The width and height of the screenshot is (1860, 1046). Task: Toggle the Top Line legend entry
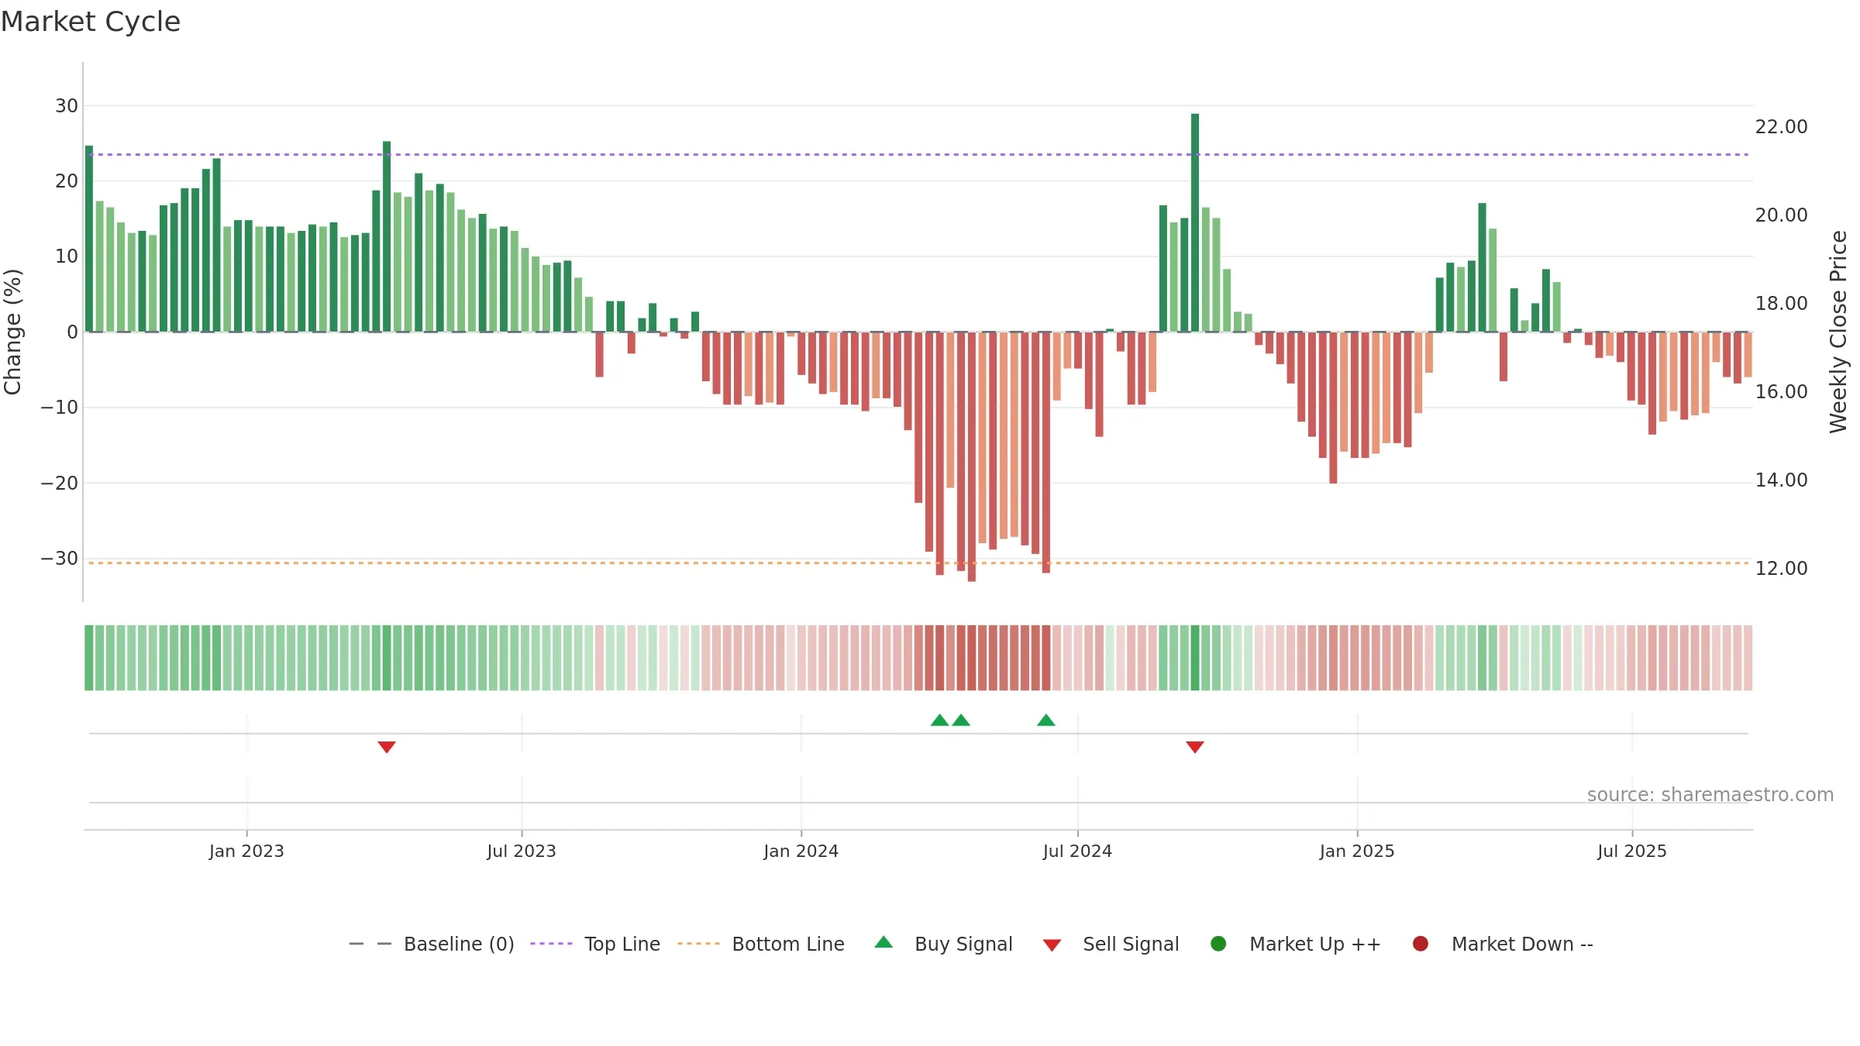tap(595, 944)
